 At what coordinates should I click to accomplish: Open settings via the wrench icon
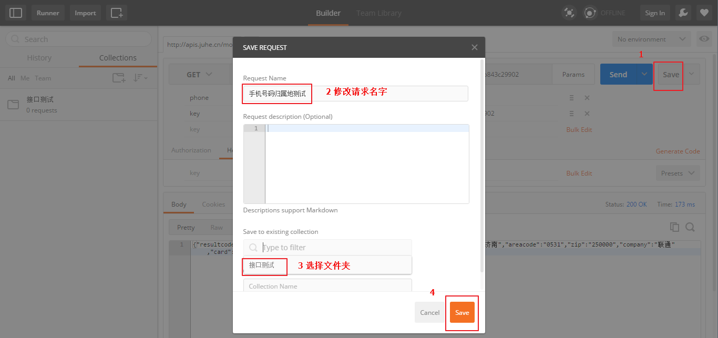tap(682, 13)
